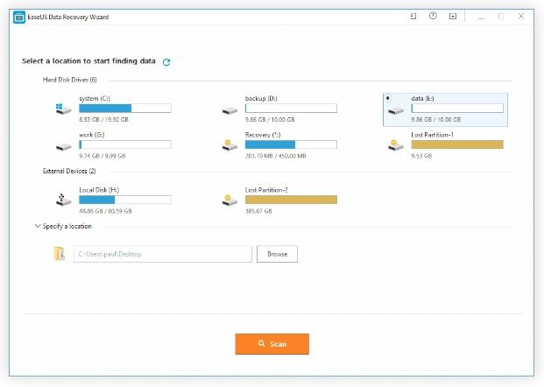Click the work (G:) usage bar
Image resolution: width=544 pixels, height=387 pixels.
125,144
